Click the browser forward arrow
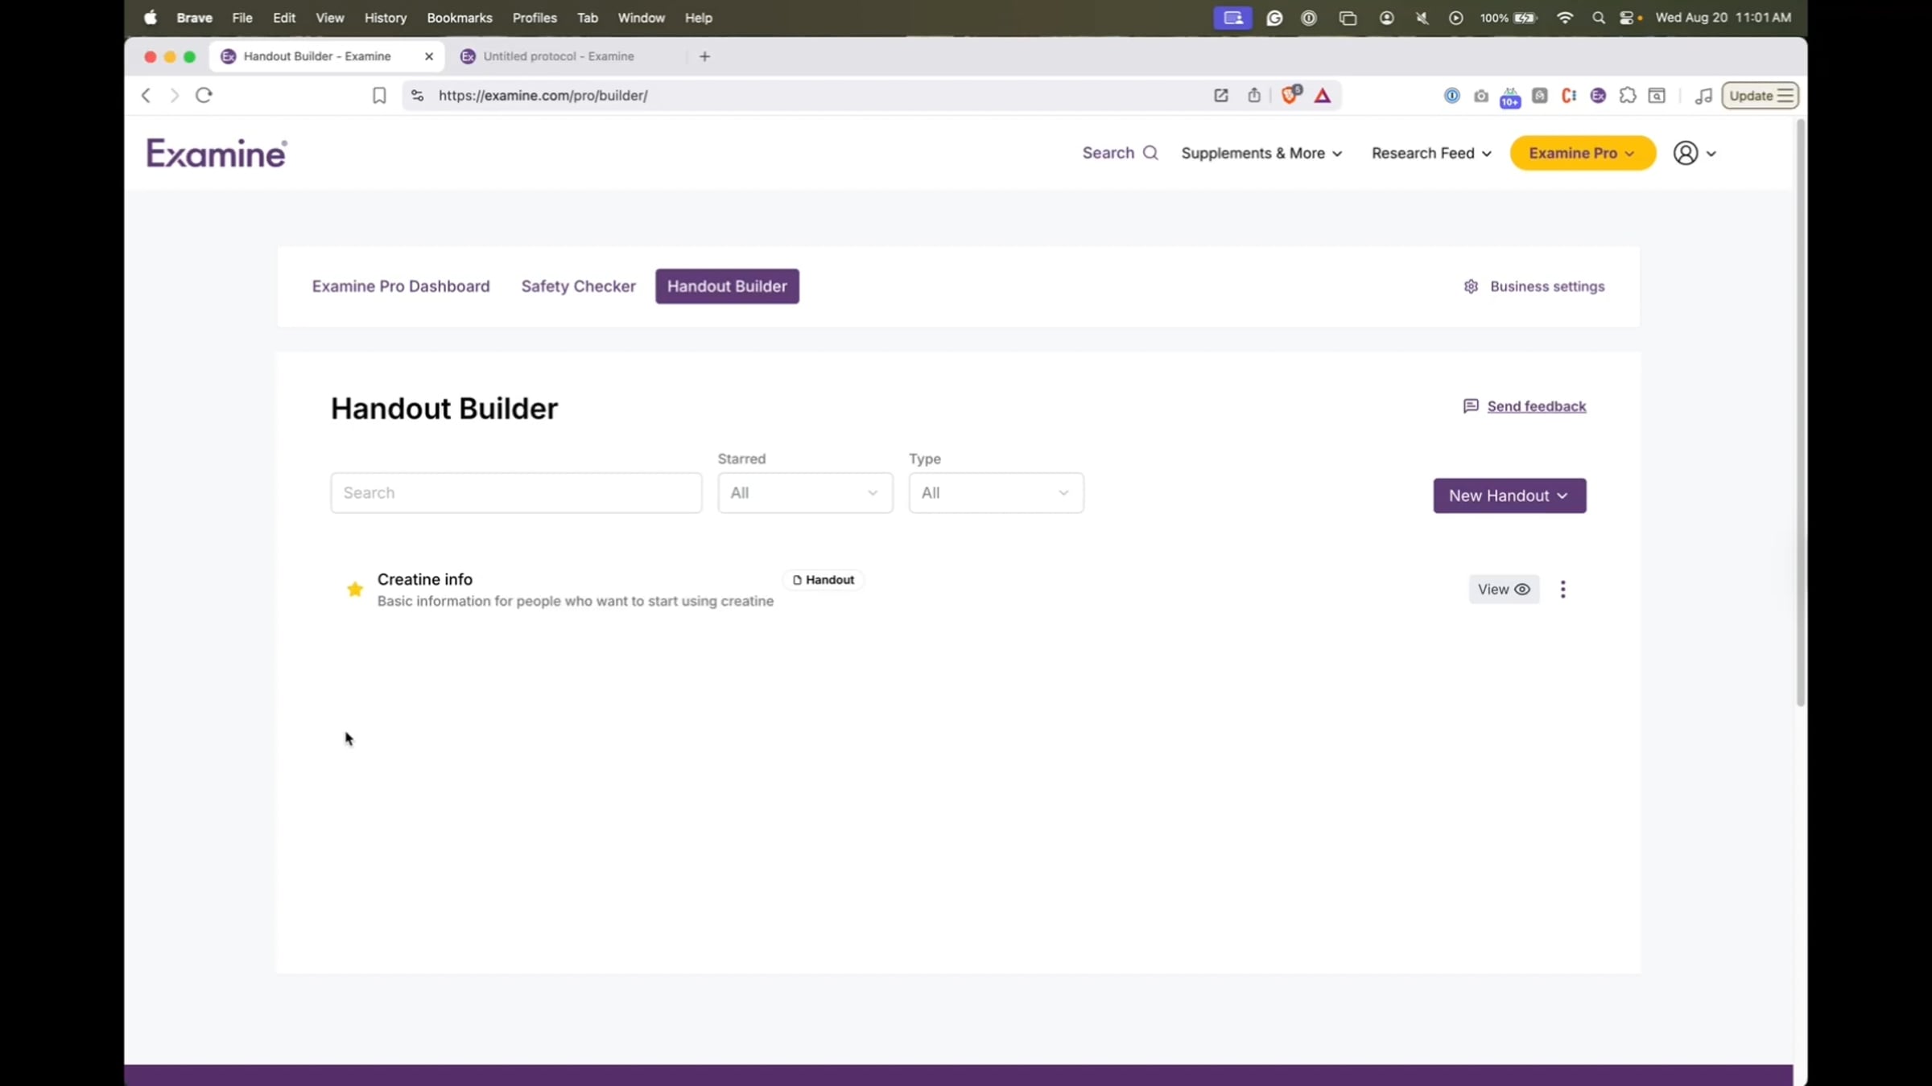1932x1086 pixels. [174, 95]
